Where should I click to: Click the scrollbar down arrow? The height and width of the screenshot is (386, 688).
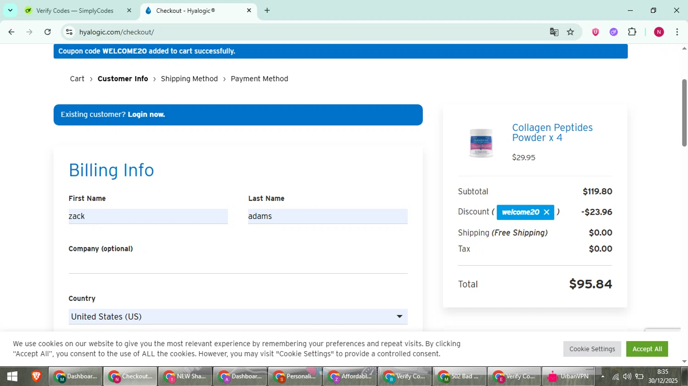pyautogui.click(x=684, y=362)
